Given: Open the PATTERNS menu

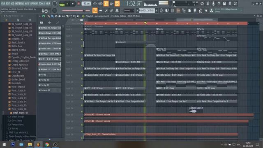Looking at the screenshot, I should pyautogui.click(x=19, y=3).
